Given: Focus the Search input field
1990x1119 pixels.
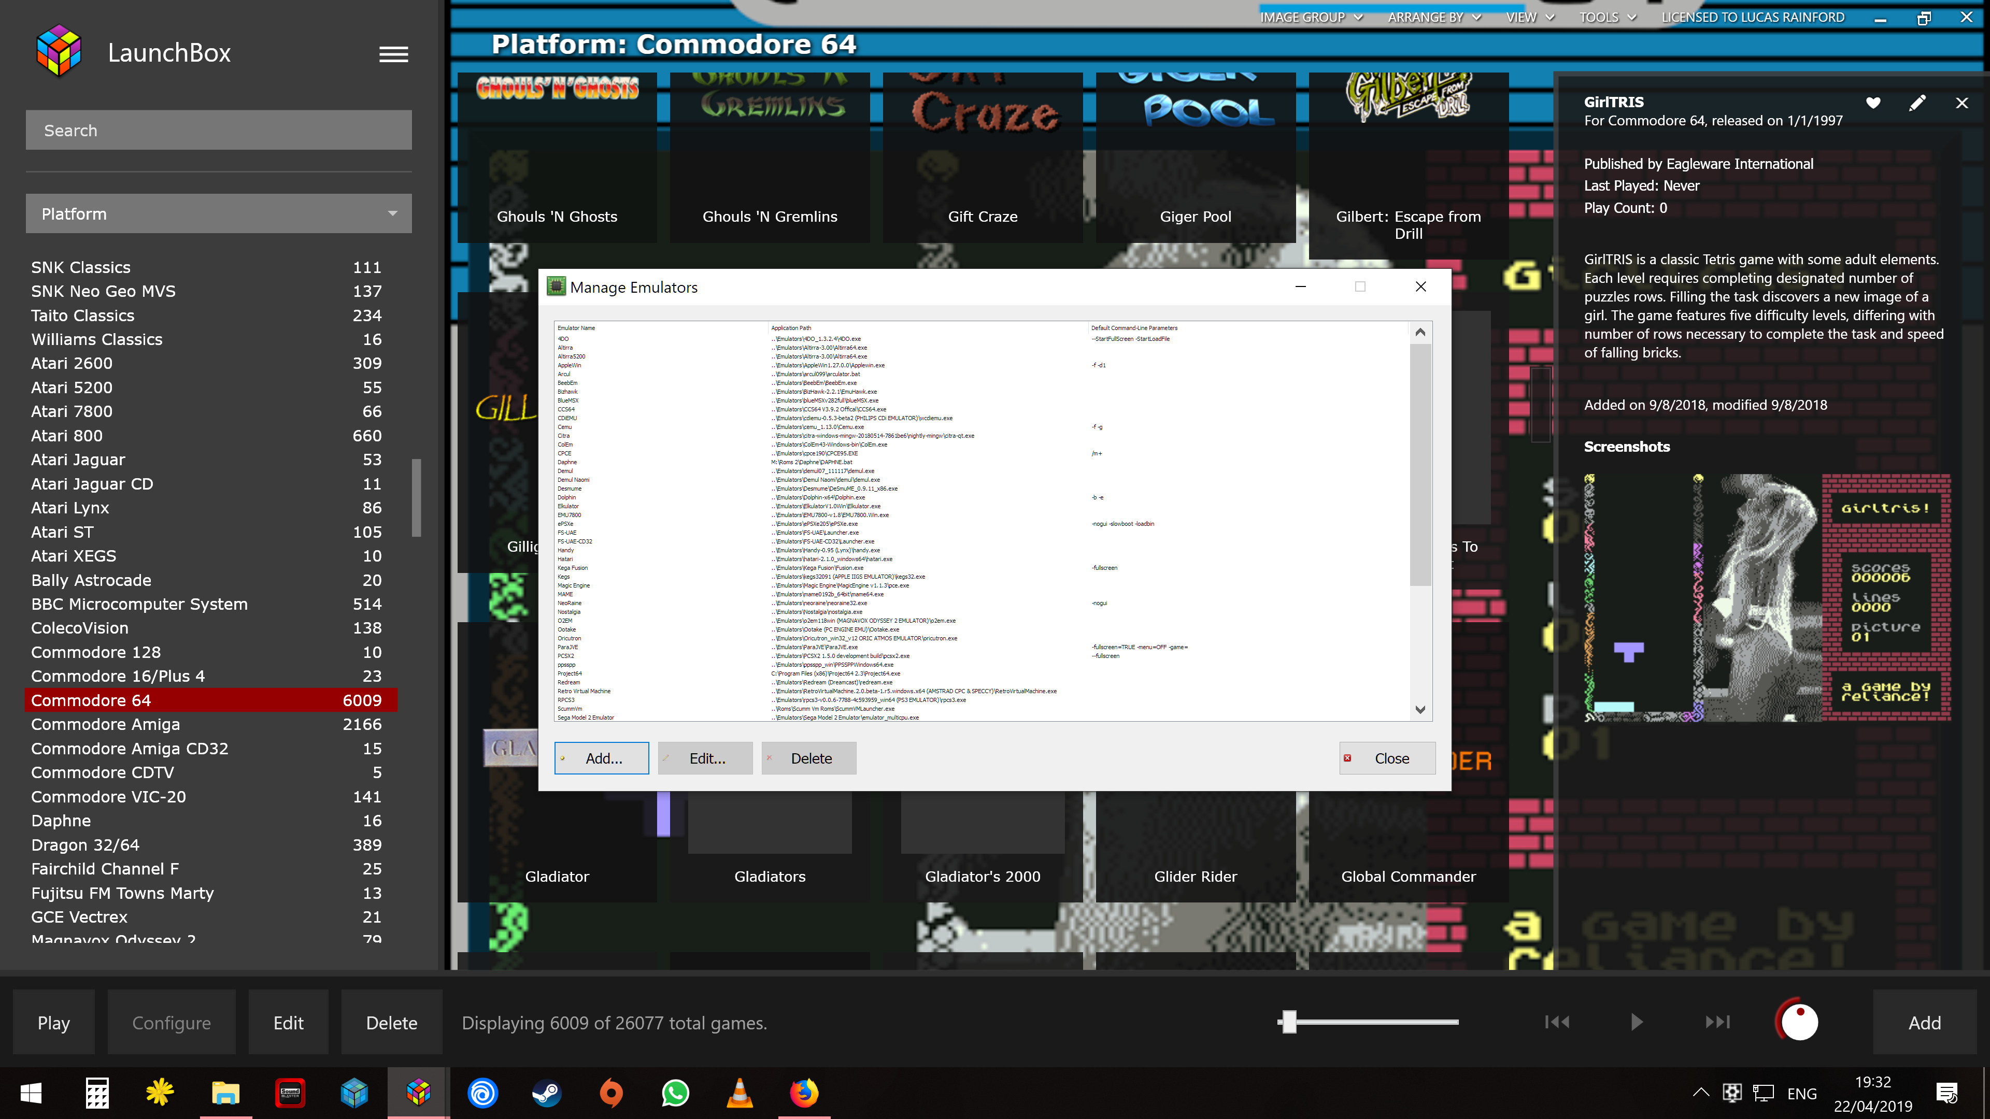Looking at the screenshot, I should click(x=219, y=130).
